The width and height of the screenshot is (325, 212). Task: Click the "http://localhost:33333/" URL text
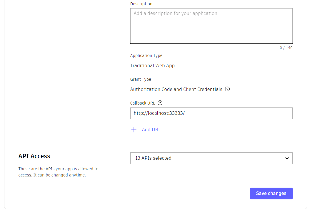159,113
